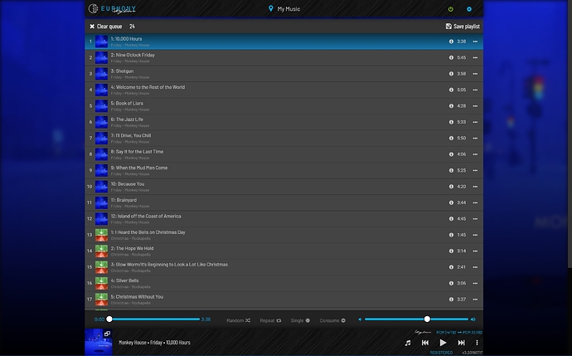Open the My Music location selector
The height and width of the screenshot is (356, 572).
[284, 9]
